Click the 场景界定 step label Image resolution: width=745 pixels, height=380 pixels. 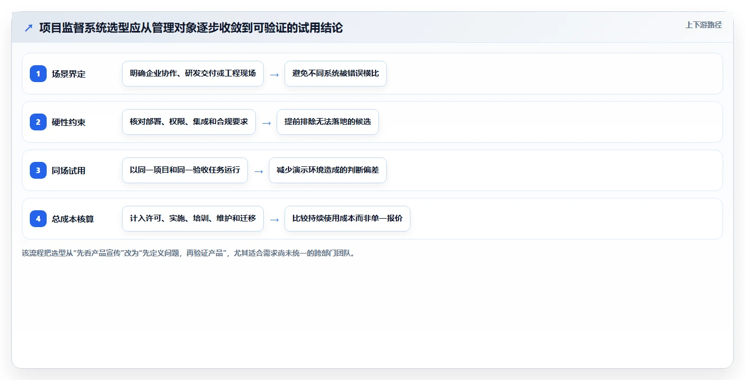(69, 74)
